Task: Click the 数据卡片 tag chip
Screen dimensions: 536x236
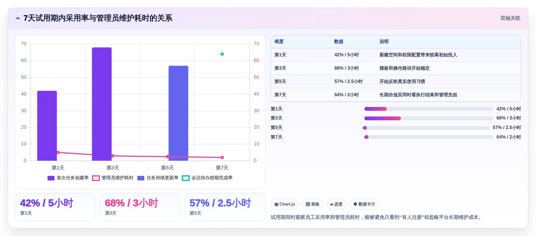Action: [364, 204]
